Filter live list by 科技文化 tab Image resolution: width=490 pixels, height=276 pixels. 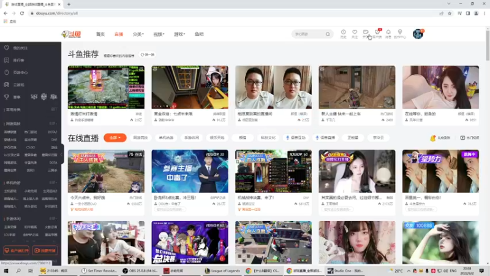268,137
